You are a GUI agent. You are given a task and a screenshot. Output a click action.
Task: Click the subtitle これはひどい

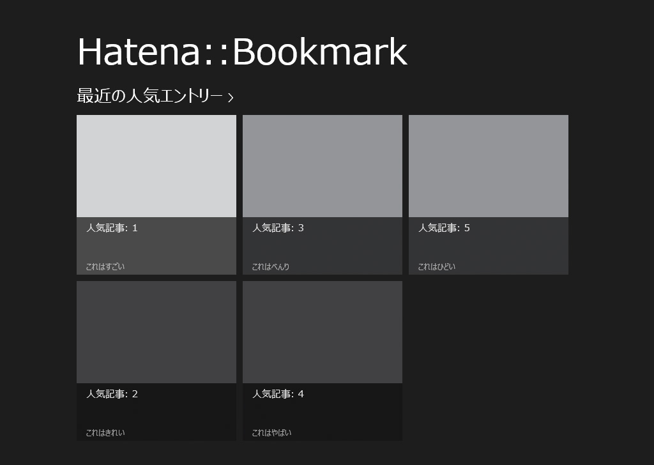437,266
